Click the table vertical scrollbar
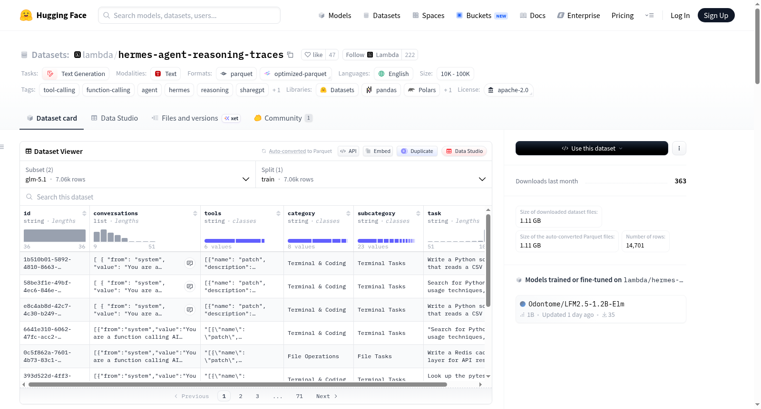This screenshot has width=761, height=409. click(488, 260)
